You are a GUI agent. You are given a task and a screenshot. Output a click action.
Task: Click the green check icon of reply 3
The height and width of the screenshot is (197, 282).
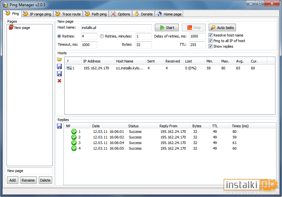coord(74,143)
